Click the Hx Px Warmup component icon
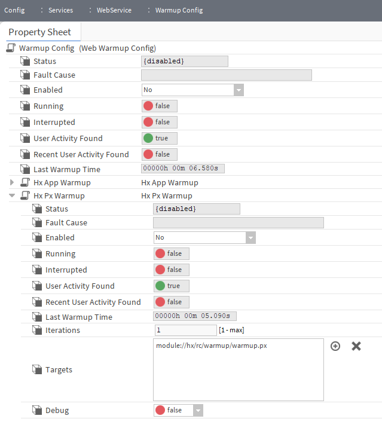382x428 pixels. [25, 195]
